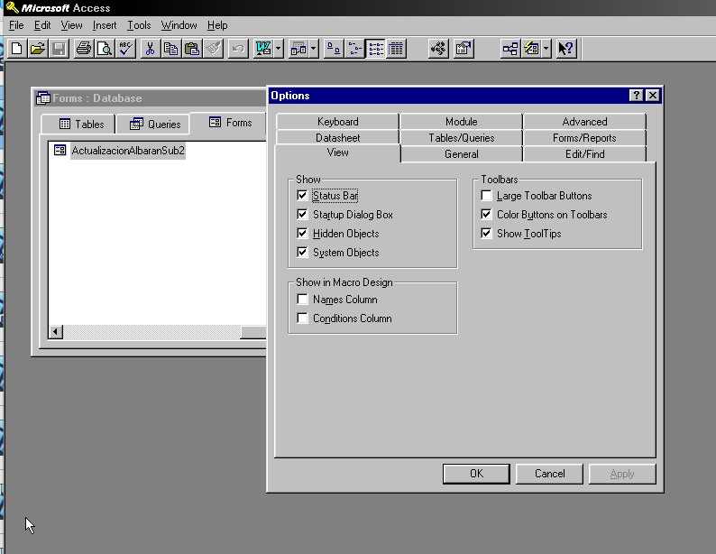Click the Paste clipboard icon

[x=192, y=49]
